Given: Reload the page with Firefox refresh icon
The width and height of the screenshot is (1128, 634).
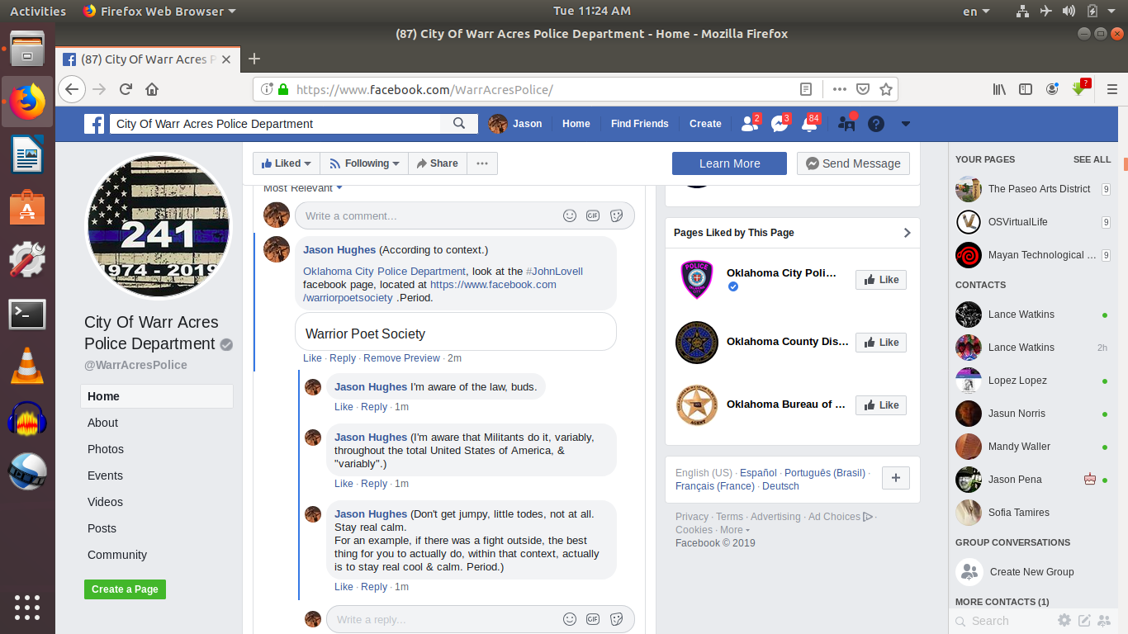Looking at the screenshot, I should point(126,89).
